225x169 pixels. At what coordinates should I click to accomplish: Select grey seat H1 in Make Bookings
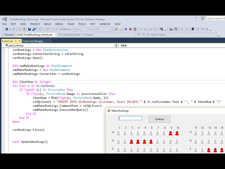(x=119, y=133)
